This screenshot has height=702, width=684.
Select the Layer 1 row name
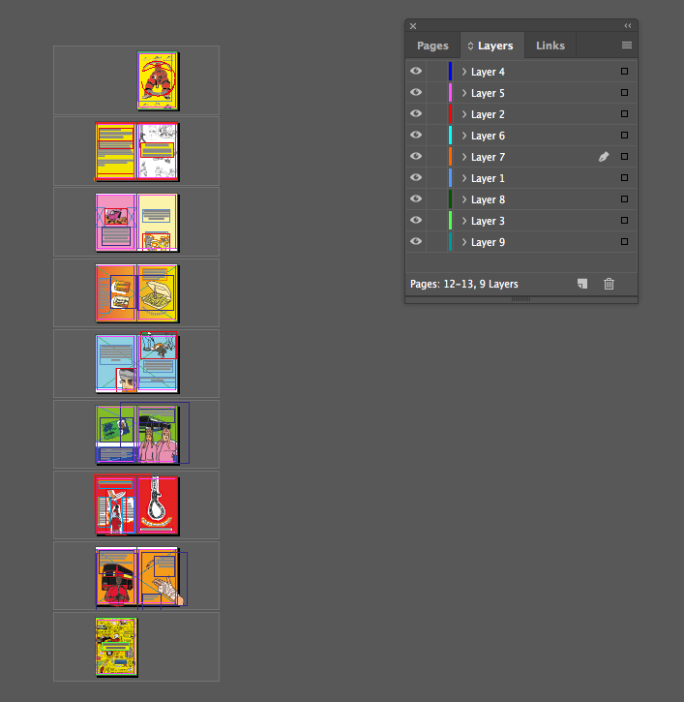click(488, 178)
